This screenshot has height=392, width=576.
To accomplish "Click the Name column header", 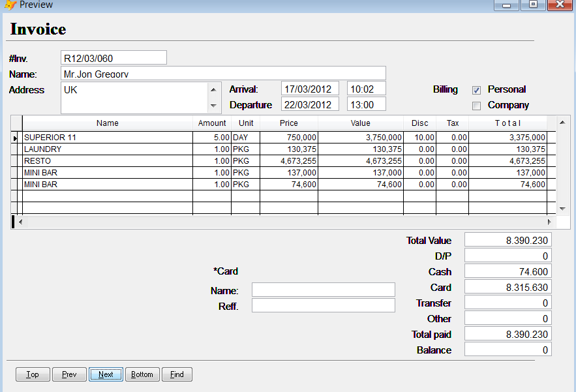I will (107, 123).
